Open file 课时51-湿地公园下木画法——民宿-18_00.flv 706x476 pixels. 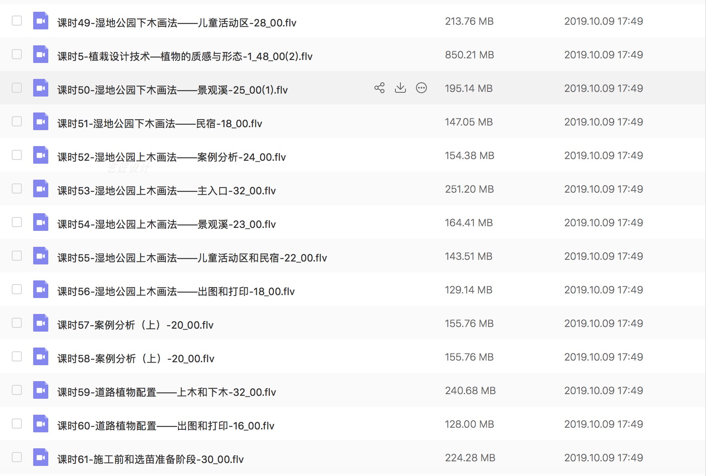pos(160,123)
